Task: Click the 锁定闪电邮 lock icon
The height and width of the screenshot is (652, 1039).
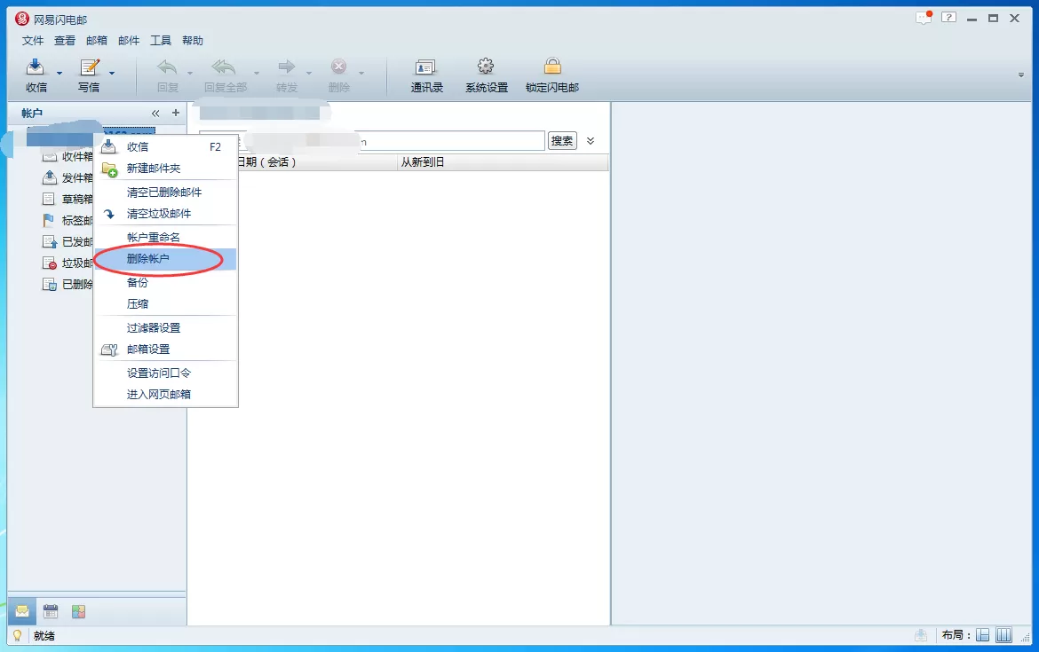Action: point(552,67)
